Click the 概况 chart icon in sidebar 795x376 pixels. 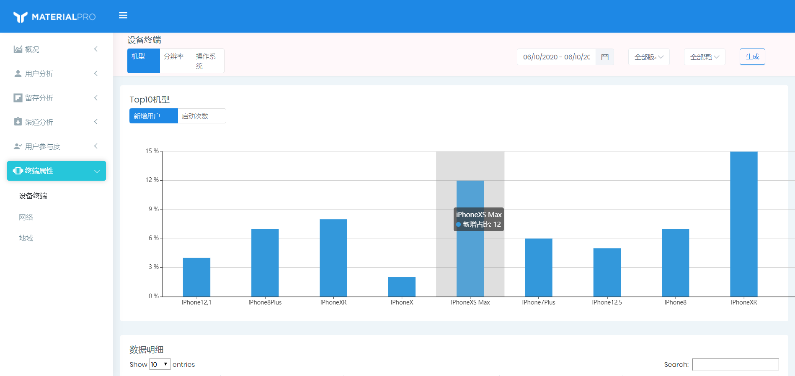(18, 49)
